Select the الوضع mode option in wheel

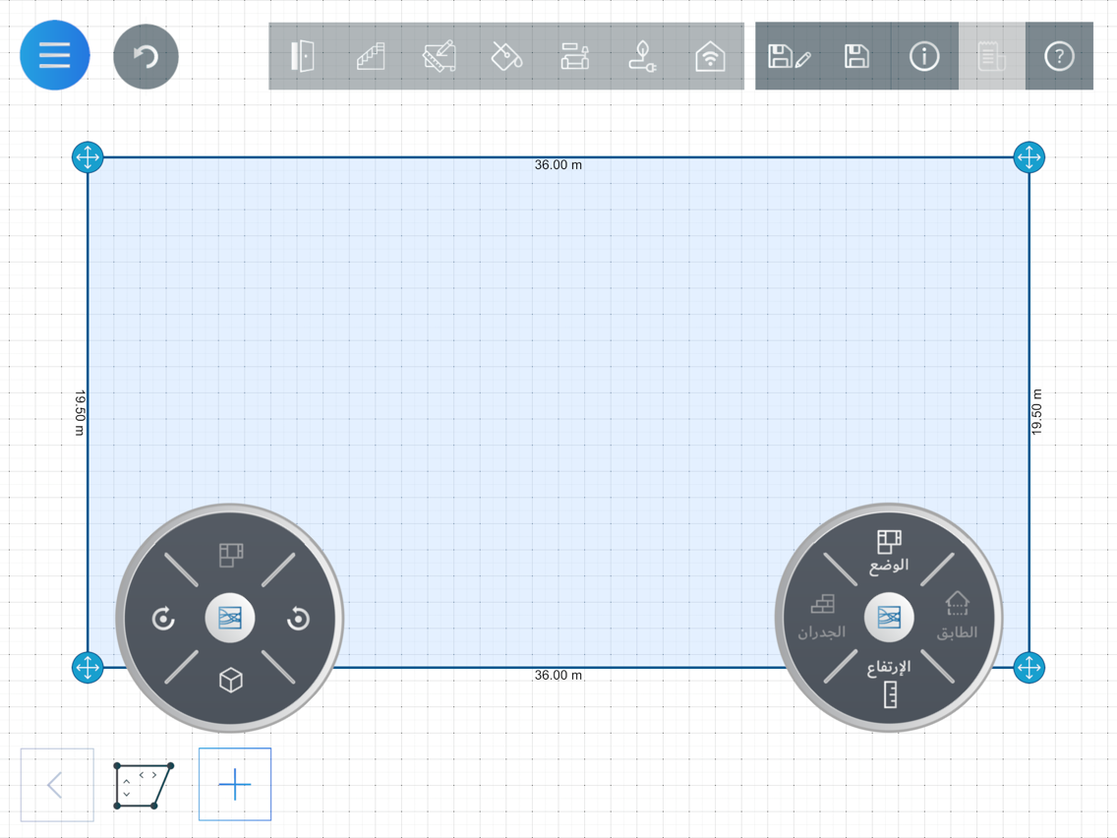889,552
